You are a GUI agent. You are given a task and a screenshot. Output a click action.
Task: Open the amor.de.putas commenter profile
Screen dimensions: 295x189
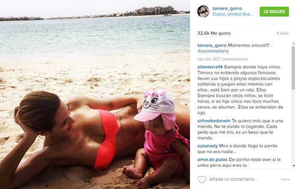tap(212, 159)
